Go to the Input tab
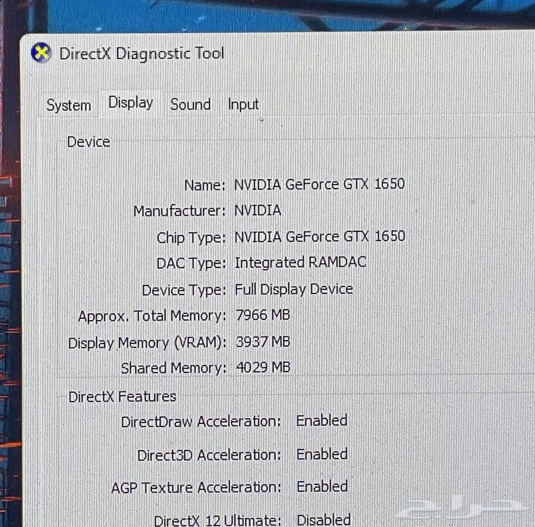Viewport: 535px width, 527px height. point(243,104)
